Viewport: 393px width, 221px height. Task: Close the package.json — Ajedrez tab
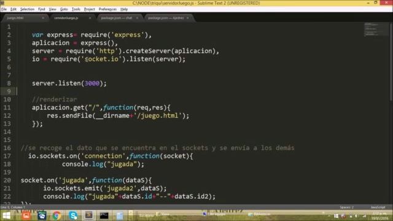point(188,18)
